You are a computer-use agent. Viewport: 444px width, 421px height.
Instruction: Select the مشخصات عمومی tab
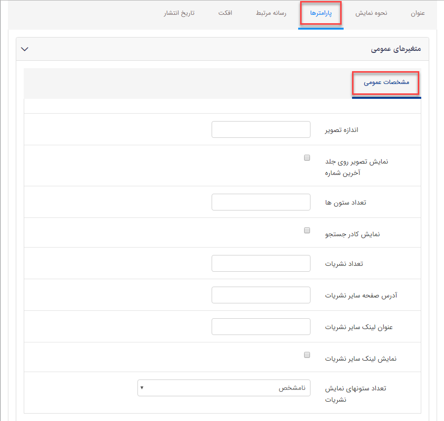pyautogui.click(x=386, y=83)
